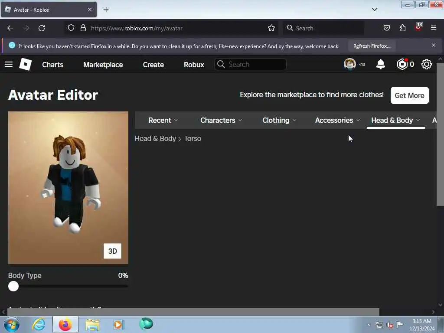Screen dimensions: 444x333
Task: Expand the Head & Body category dropdown
Action: click(x=395, y=120)
